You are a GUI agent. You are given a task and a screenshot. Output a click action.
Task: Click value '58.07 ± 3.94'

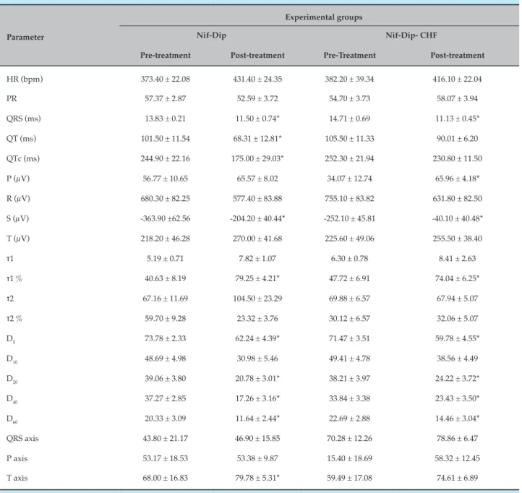pyautogui.click(x=457, y=98)
